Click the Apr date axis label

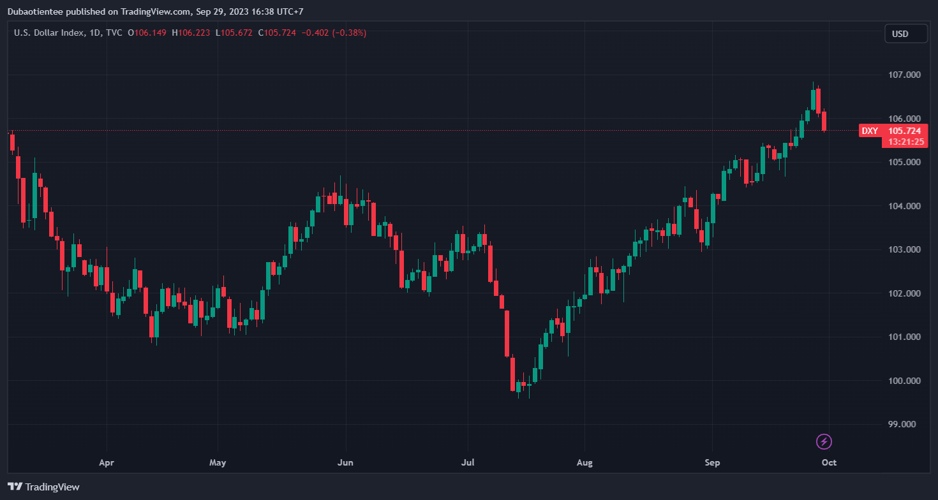coord(107,462)
